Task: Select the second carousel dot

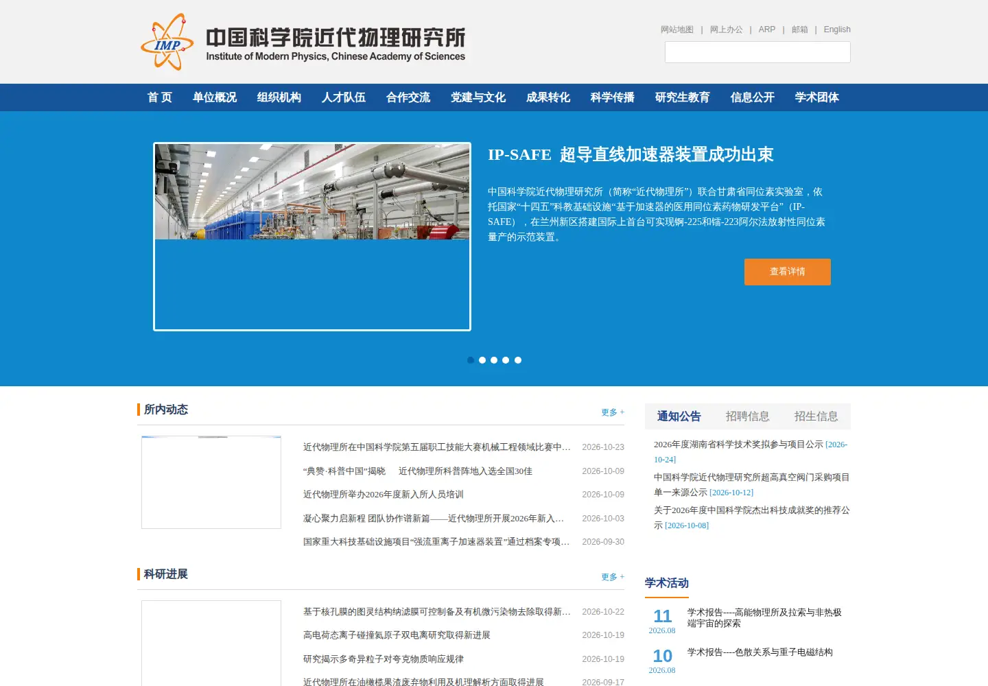Action: click(482, 360)
